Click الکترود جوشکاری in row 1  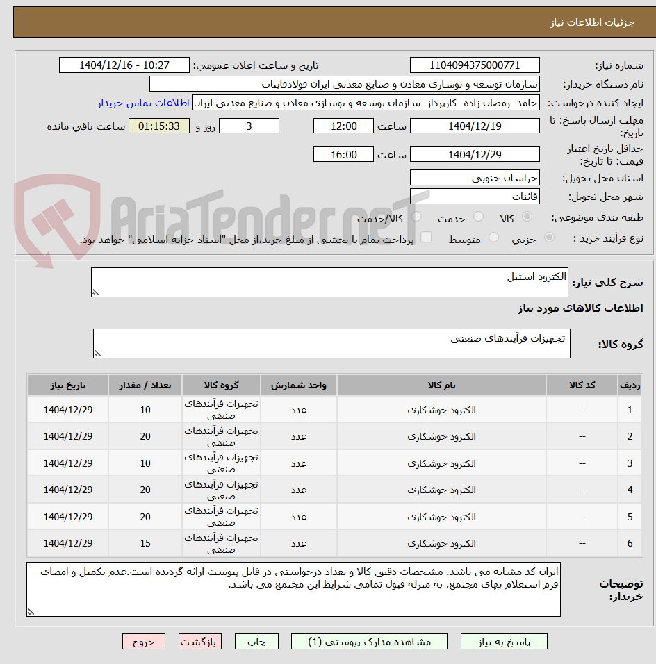click(x=441, y=410)
